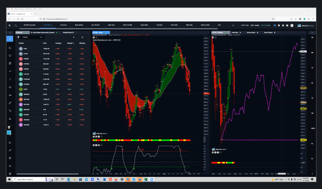Open the Premium workspace
Screen dimensions: 322x189
(63, 25)
